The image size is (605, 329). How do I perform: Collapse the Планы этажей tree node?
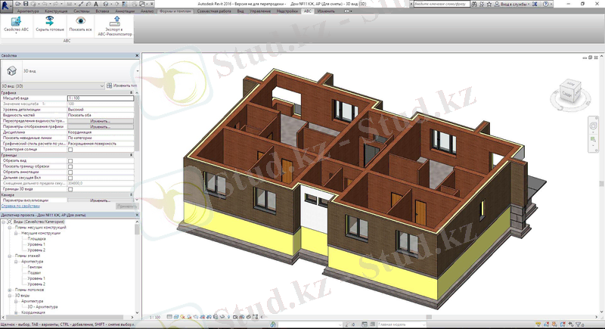10,257
